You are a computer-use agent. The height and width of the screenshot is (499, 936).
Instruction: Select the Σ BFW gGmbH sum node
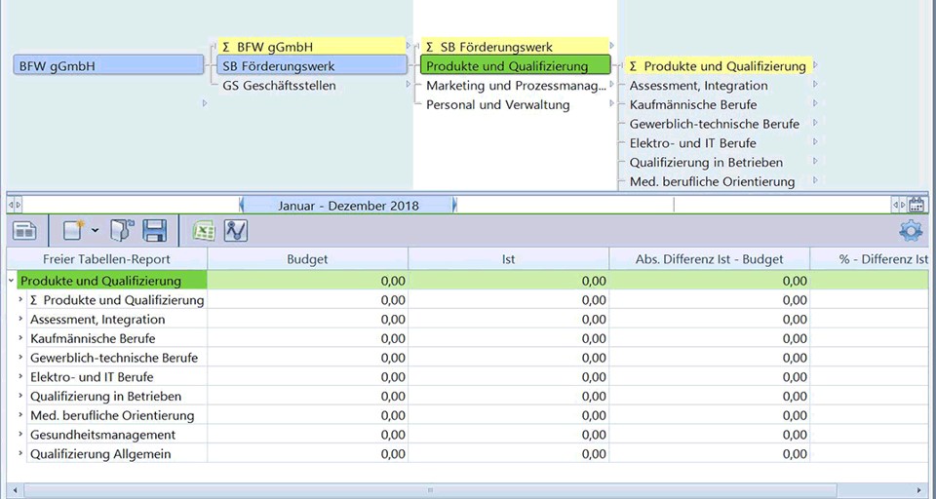pyautogui.click(x=312, y=47)
